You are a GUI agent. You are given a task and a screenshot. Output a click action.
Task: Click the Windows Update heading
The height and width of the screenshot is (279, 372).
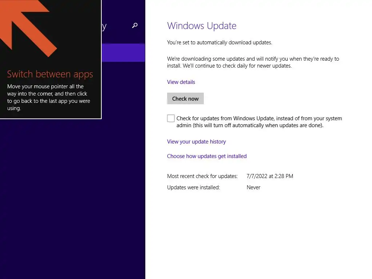tap(202, 26)
